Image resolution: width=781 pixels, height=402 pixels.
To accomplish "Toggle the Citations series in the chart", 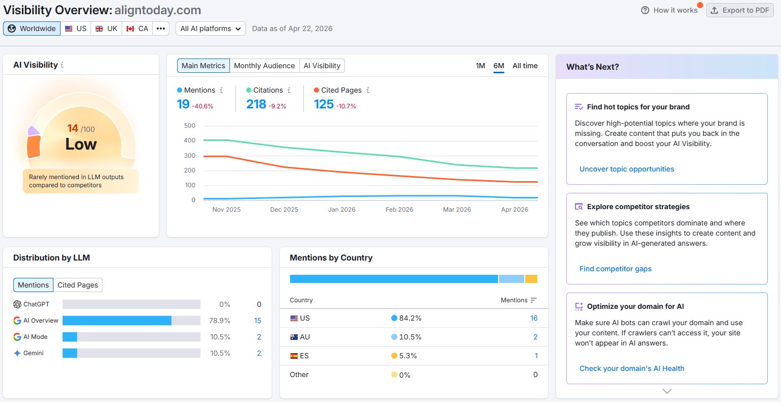I will coord(249,90).
